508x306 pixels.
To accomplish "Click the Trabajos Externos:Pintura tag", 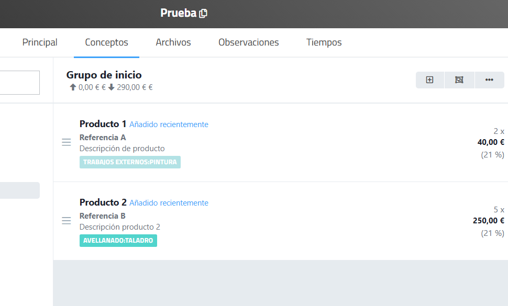I will click(130, 162).
